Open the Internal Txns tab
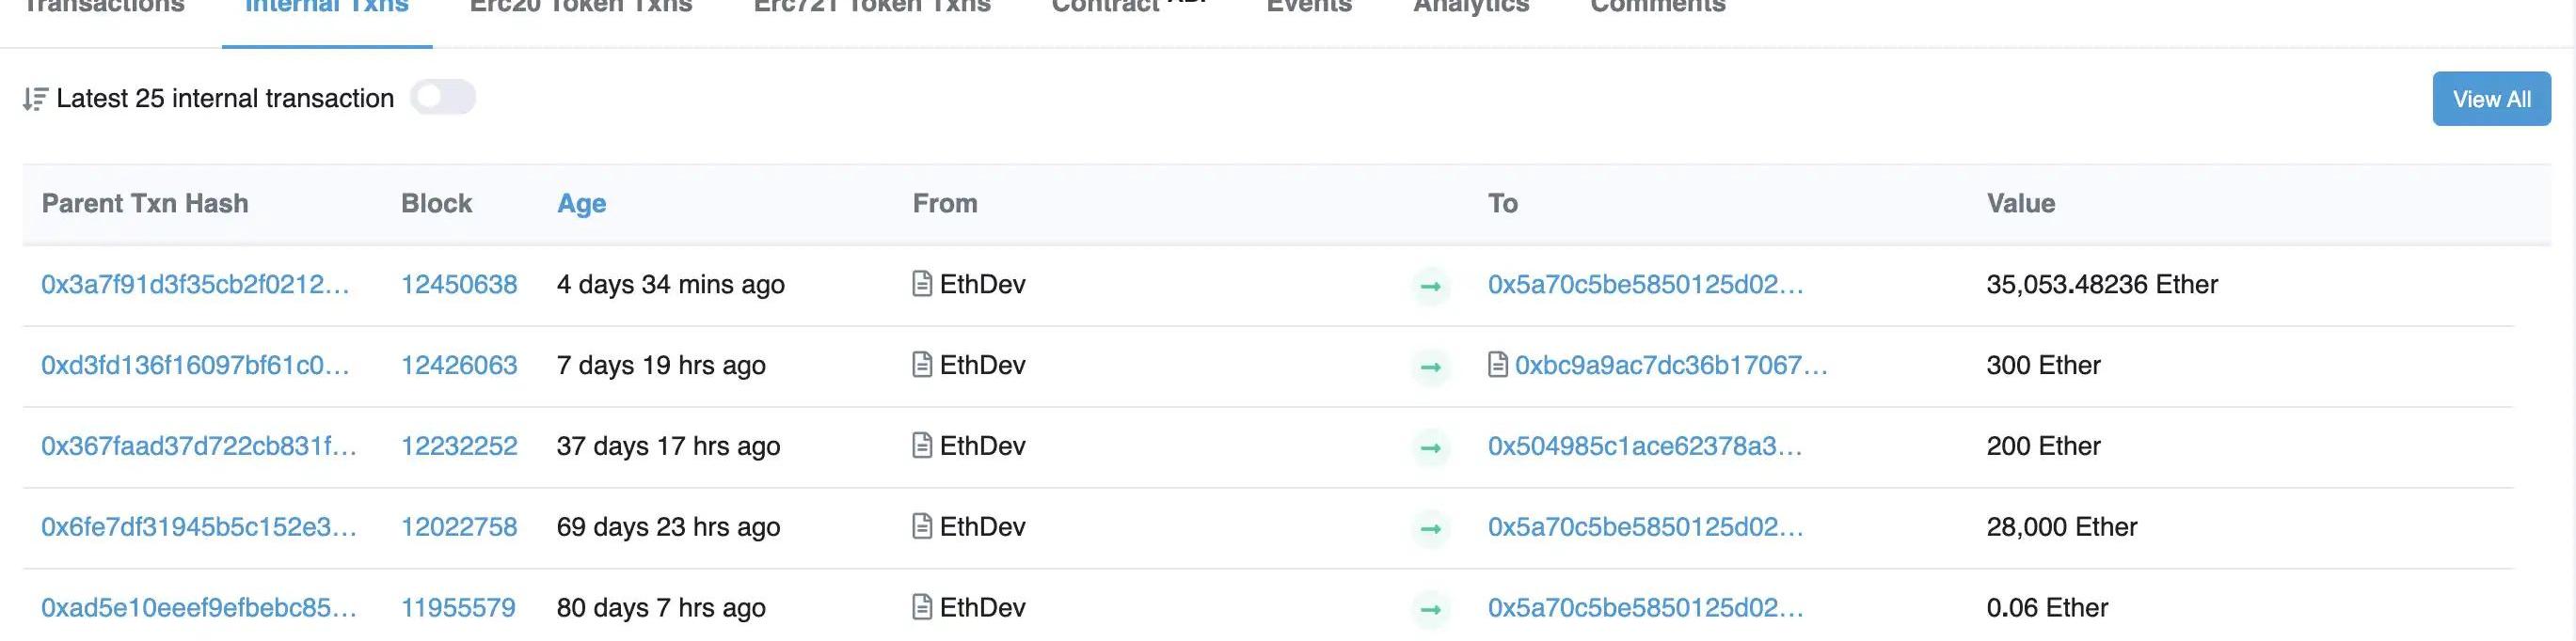The width and height of the screenshot is (2576, 641). pos(327,8)
